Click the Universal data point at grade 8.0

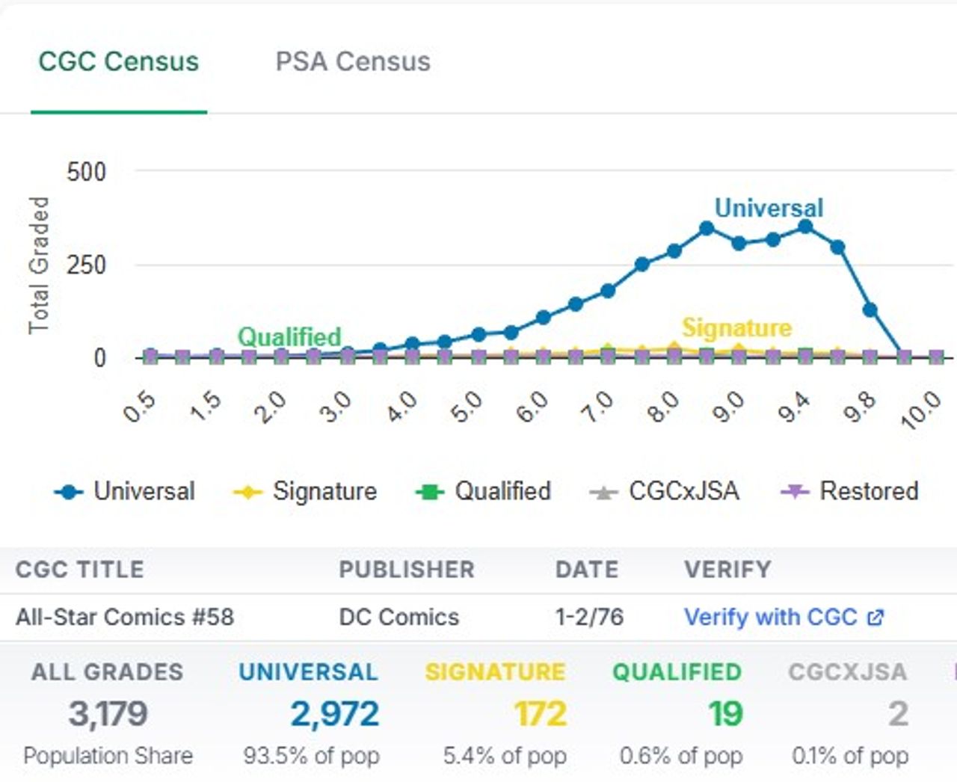point(674,251)
